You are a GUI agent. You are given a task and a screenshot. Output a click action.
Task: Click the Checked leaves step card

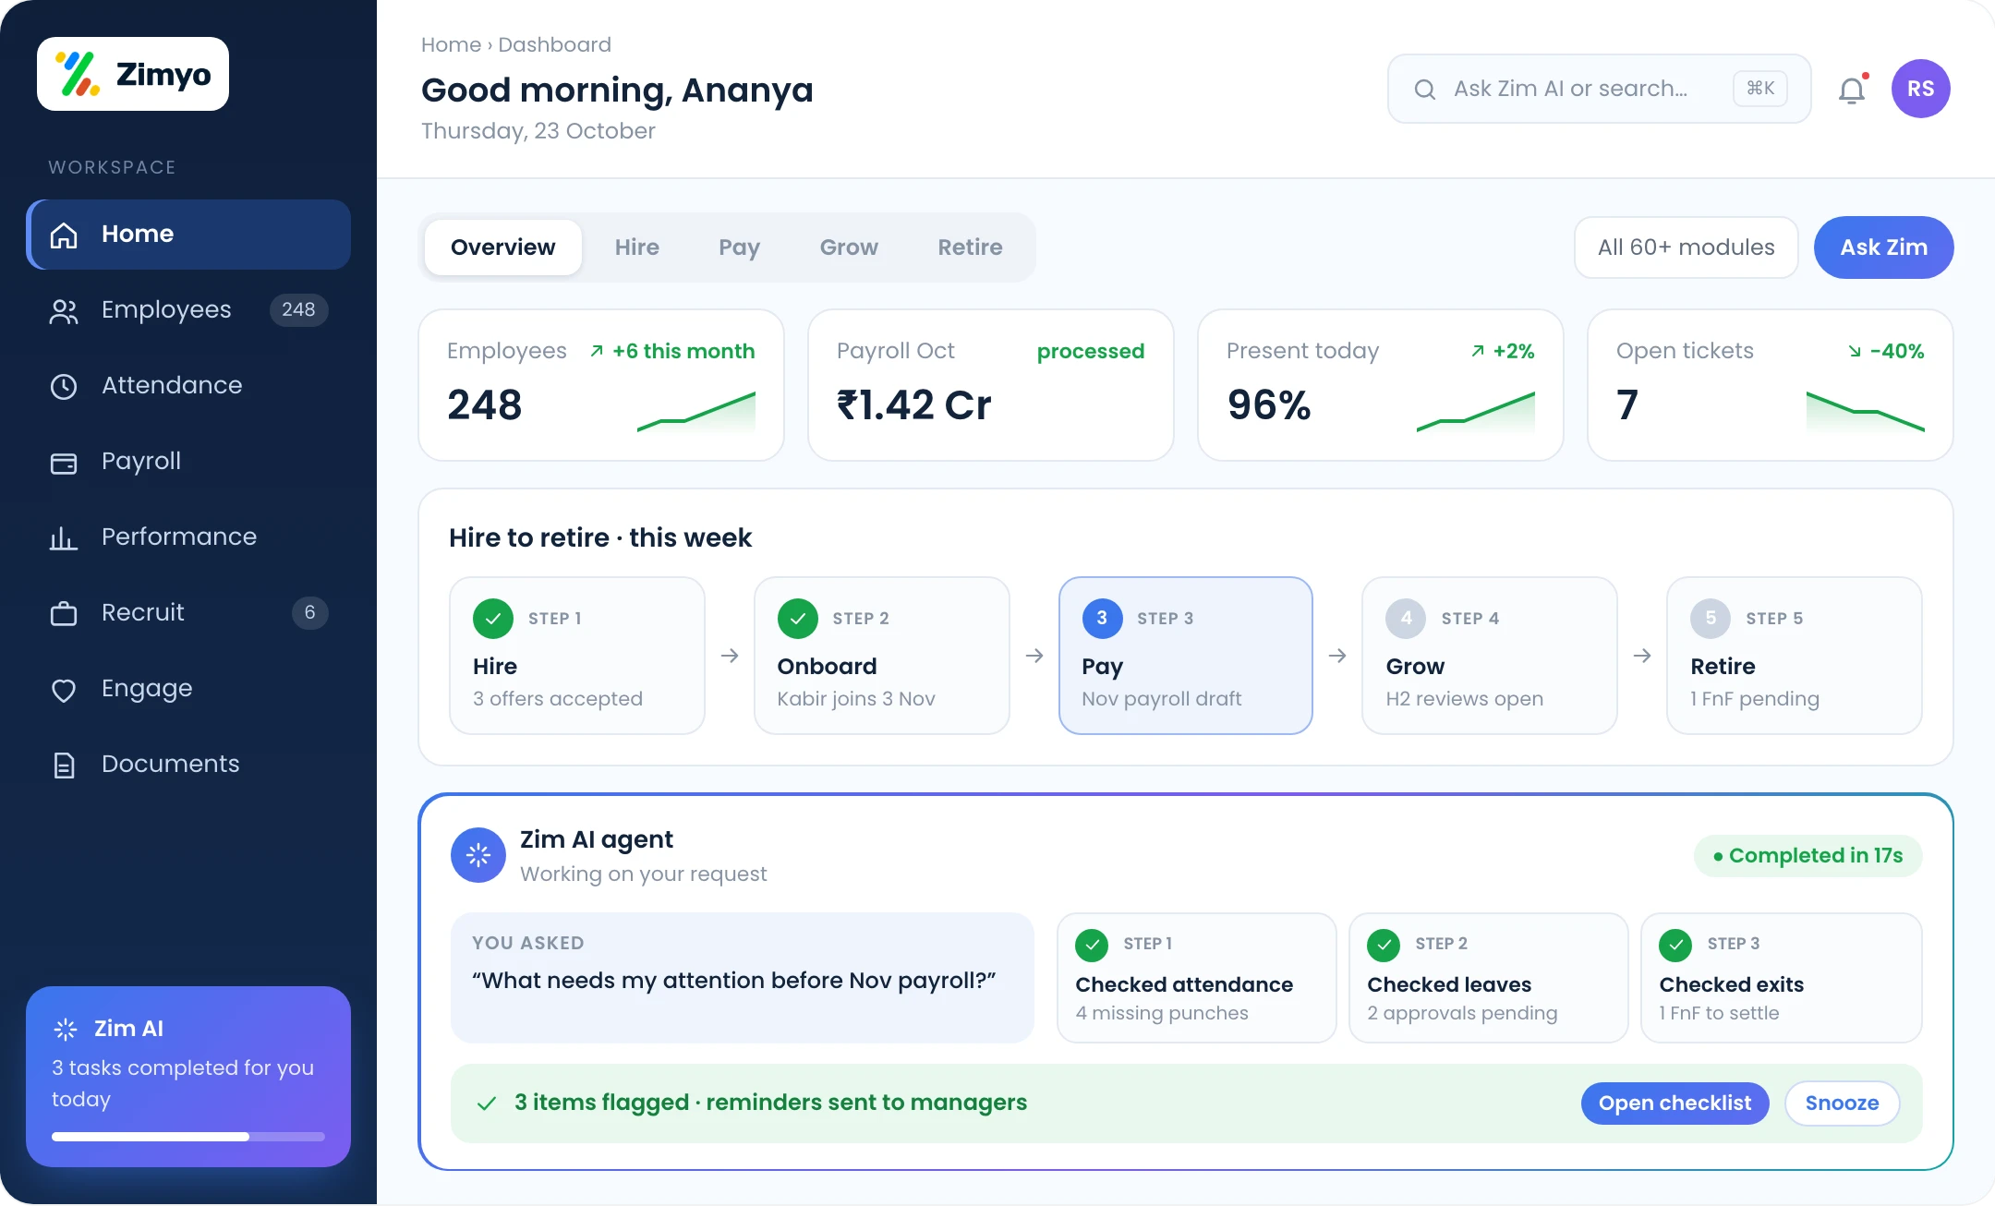click(x=1489, y=978)
